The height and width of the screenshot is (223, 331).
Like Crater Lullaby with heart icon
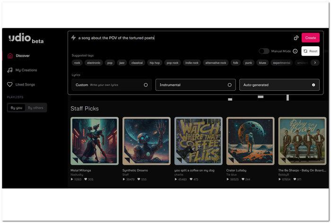pyautogui.click(x=243, y=180)
